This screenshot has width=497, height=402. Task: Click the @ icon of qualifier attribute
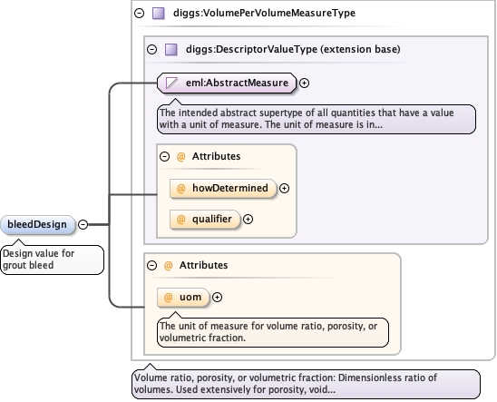(x=180, y=219)
